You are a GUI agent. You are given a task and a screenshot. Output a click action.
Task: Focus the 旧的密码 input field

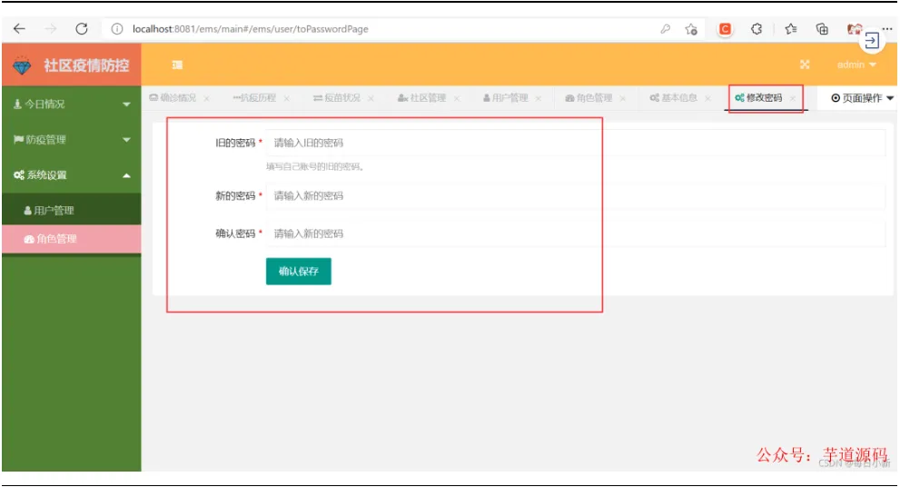[x=576, y=143]
